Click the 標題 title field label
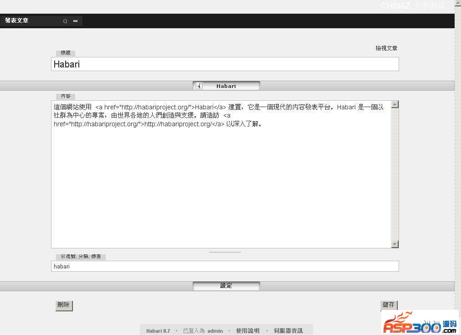Screen dimensions: 461x335 [66, 53]
